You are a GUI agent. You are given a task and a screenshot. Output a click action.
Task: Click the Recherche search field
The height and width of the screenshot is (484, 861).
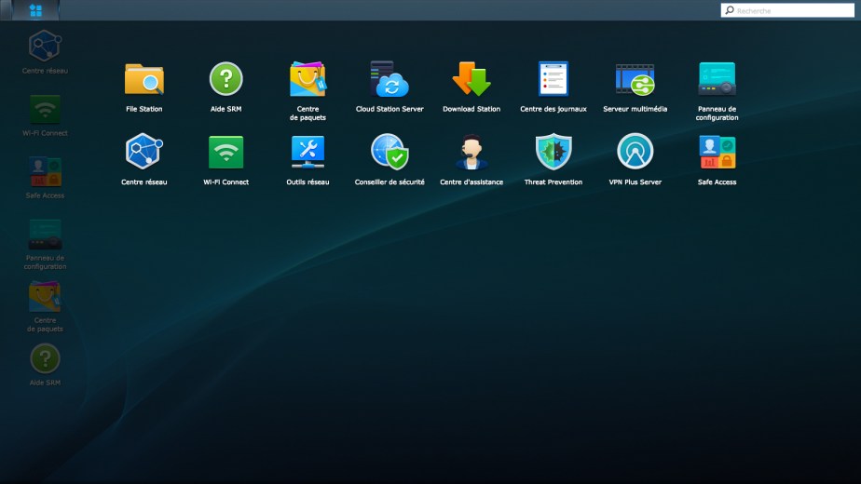click(792, 10)
